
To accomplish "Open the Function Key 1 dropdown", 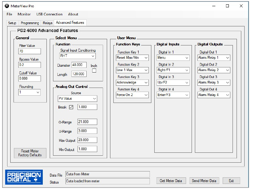I will [x=132, y=58].
